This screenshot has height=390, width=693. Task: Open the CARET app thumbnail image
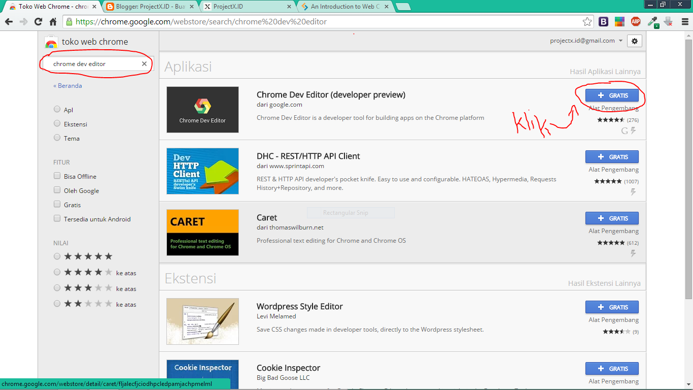point(202,233)
